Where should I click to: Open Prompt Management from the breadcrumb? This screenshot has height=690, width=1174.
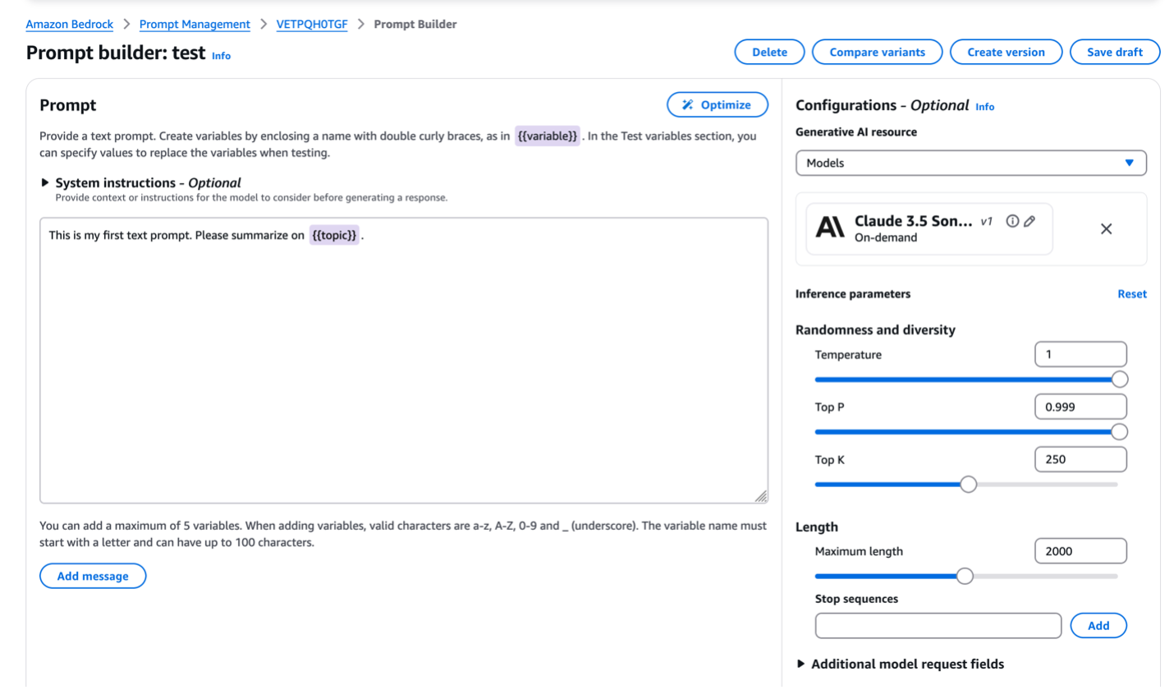point(194,24)
